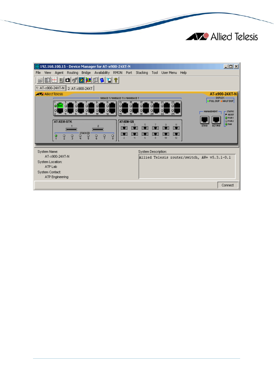Switch to the 2: AT-x900-24XT tab
This screenshot has width=274, height=388.
point(80,89)
